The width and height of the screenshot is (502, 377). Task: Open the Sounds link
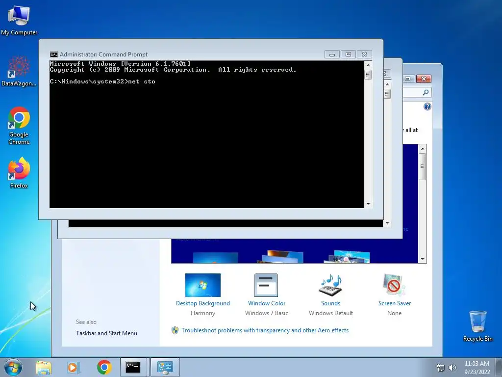[x=330, y=303]
